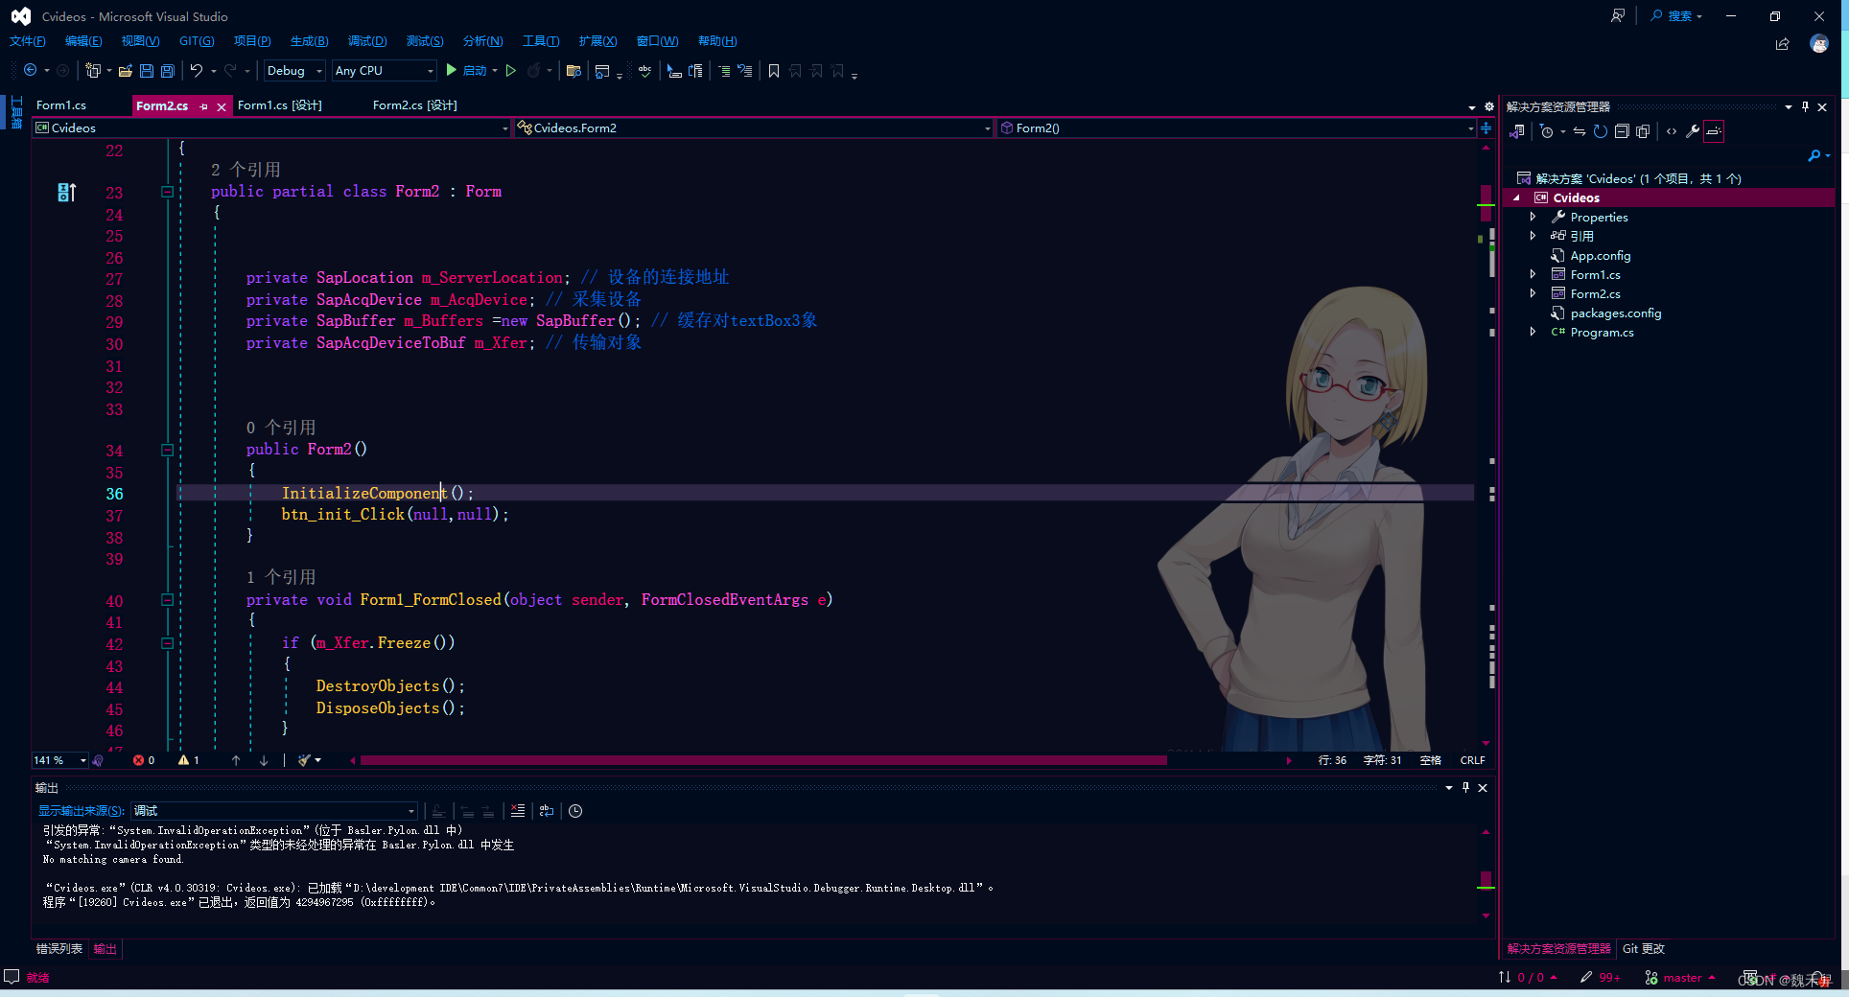Pin the 输出 output window
The height and width of the screenshot is (997, 1849).
click(x=1466, y=788)
